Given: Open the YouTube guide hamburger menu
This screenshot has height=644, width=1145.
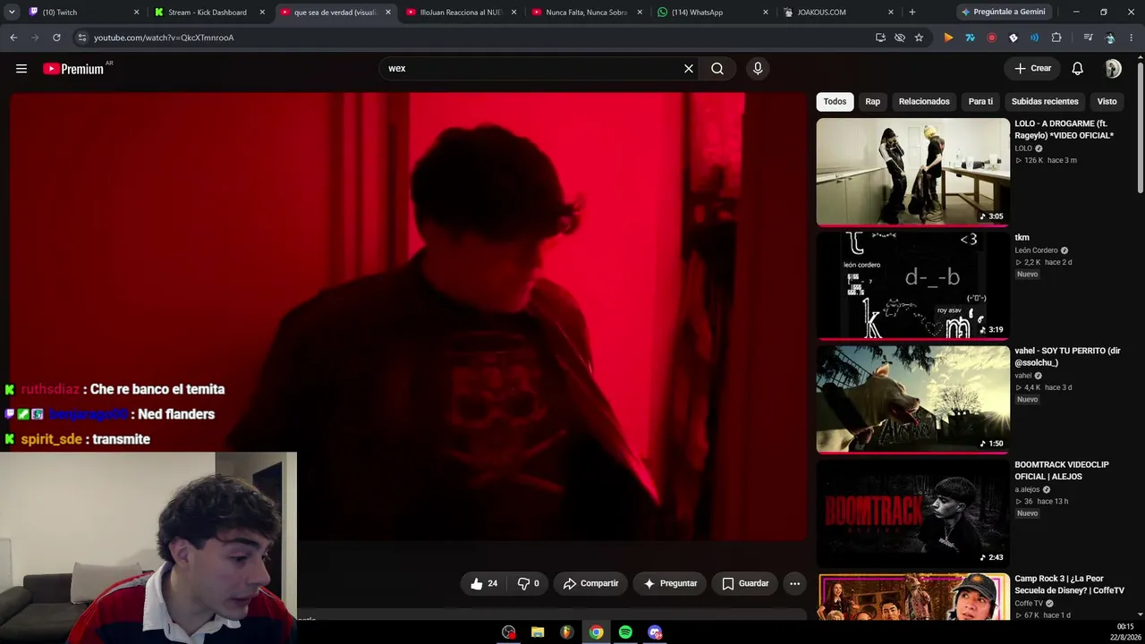Looking at the screenshot, I should [21, 69].
